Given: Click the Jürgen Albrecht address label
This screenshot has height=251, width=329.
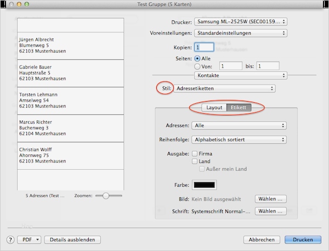Looking at the screenshot, I should [71, 46].
